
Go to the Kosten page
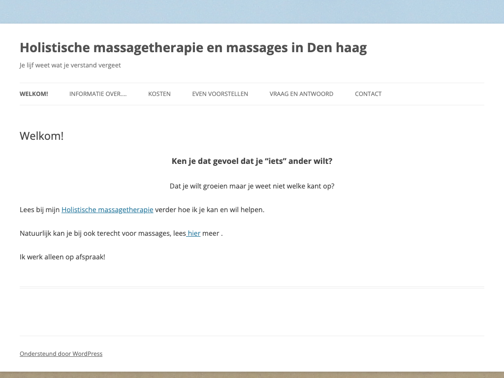coord(159,94)
